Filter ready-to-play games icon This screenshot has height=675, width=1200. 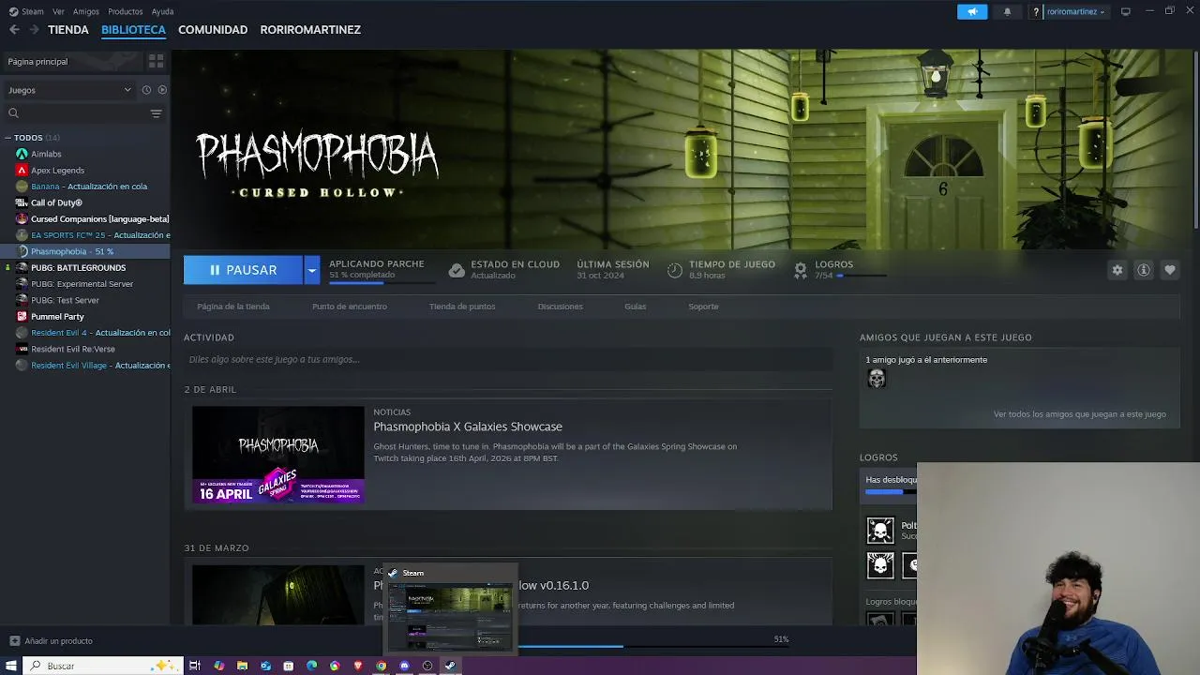click(162, 90)
